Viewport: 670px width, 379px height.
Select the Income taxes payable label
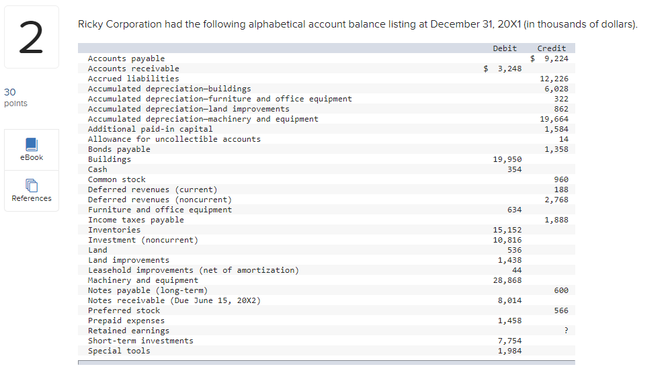tap(136, 220)
